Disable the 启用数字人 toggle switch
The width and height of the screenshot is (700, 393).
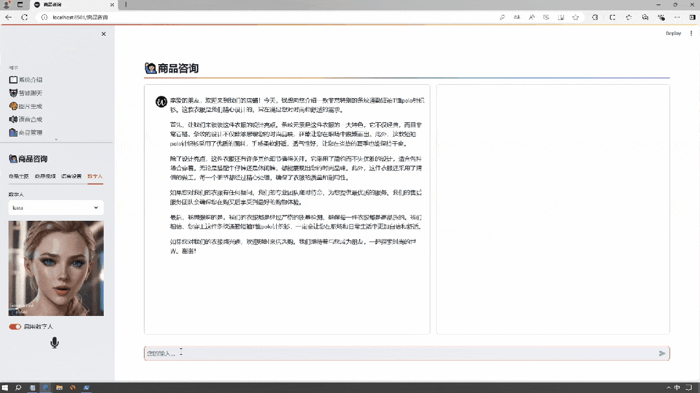[x=15, y=326]
